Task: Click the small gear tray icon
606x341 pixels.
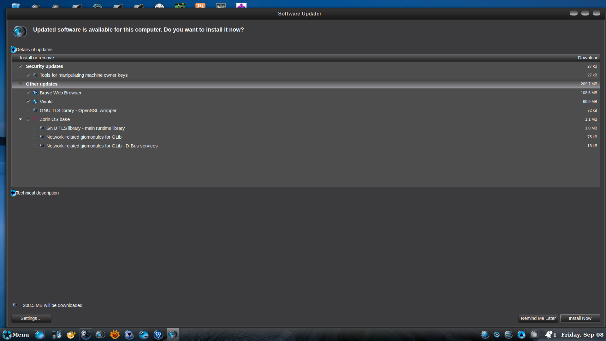Action: tap(497, 335)
